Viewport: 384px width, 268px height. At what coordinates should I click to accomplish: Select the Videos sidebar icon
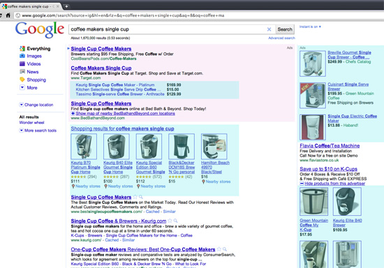(22, 64)
